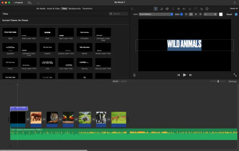Click the voiceover microphone icon
This screenshot has width=239, height=151.
tap(134, 75)
